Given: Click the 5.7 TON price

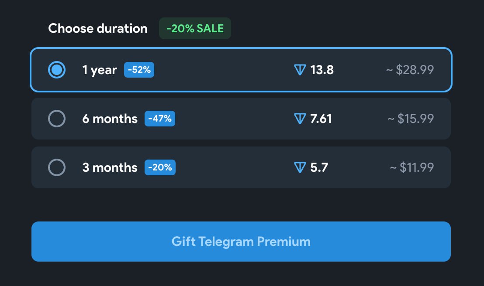Looking at the screenshot, I should click(319, 167).
